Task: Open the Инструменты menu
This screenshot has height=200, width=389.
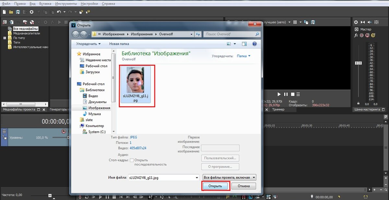Action: (x=66, y=4)
